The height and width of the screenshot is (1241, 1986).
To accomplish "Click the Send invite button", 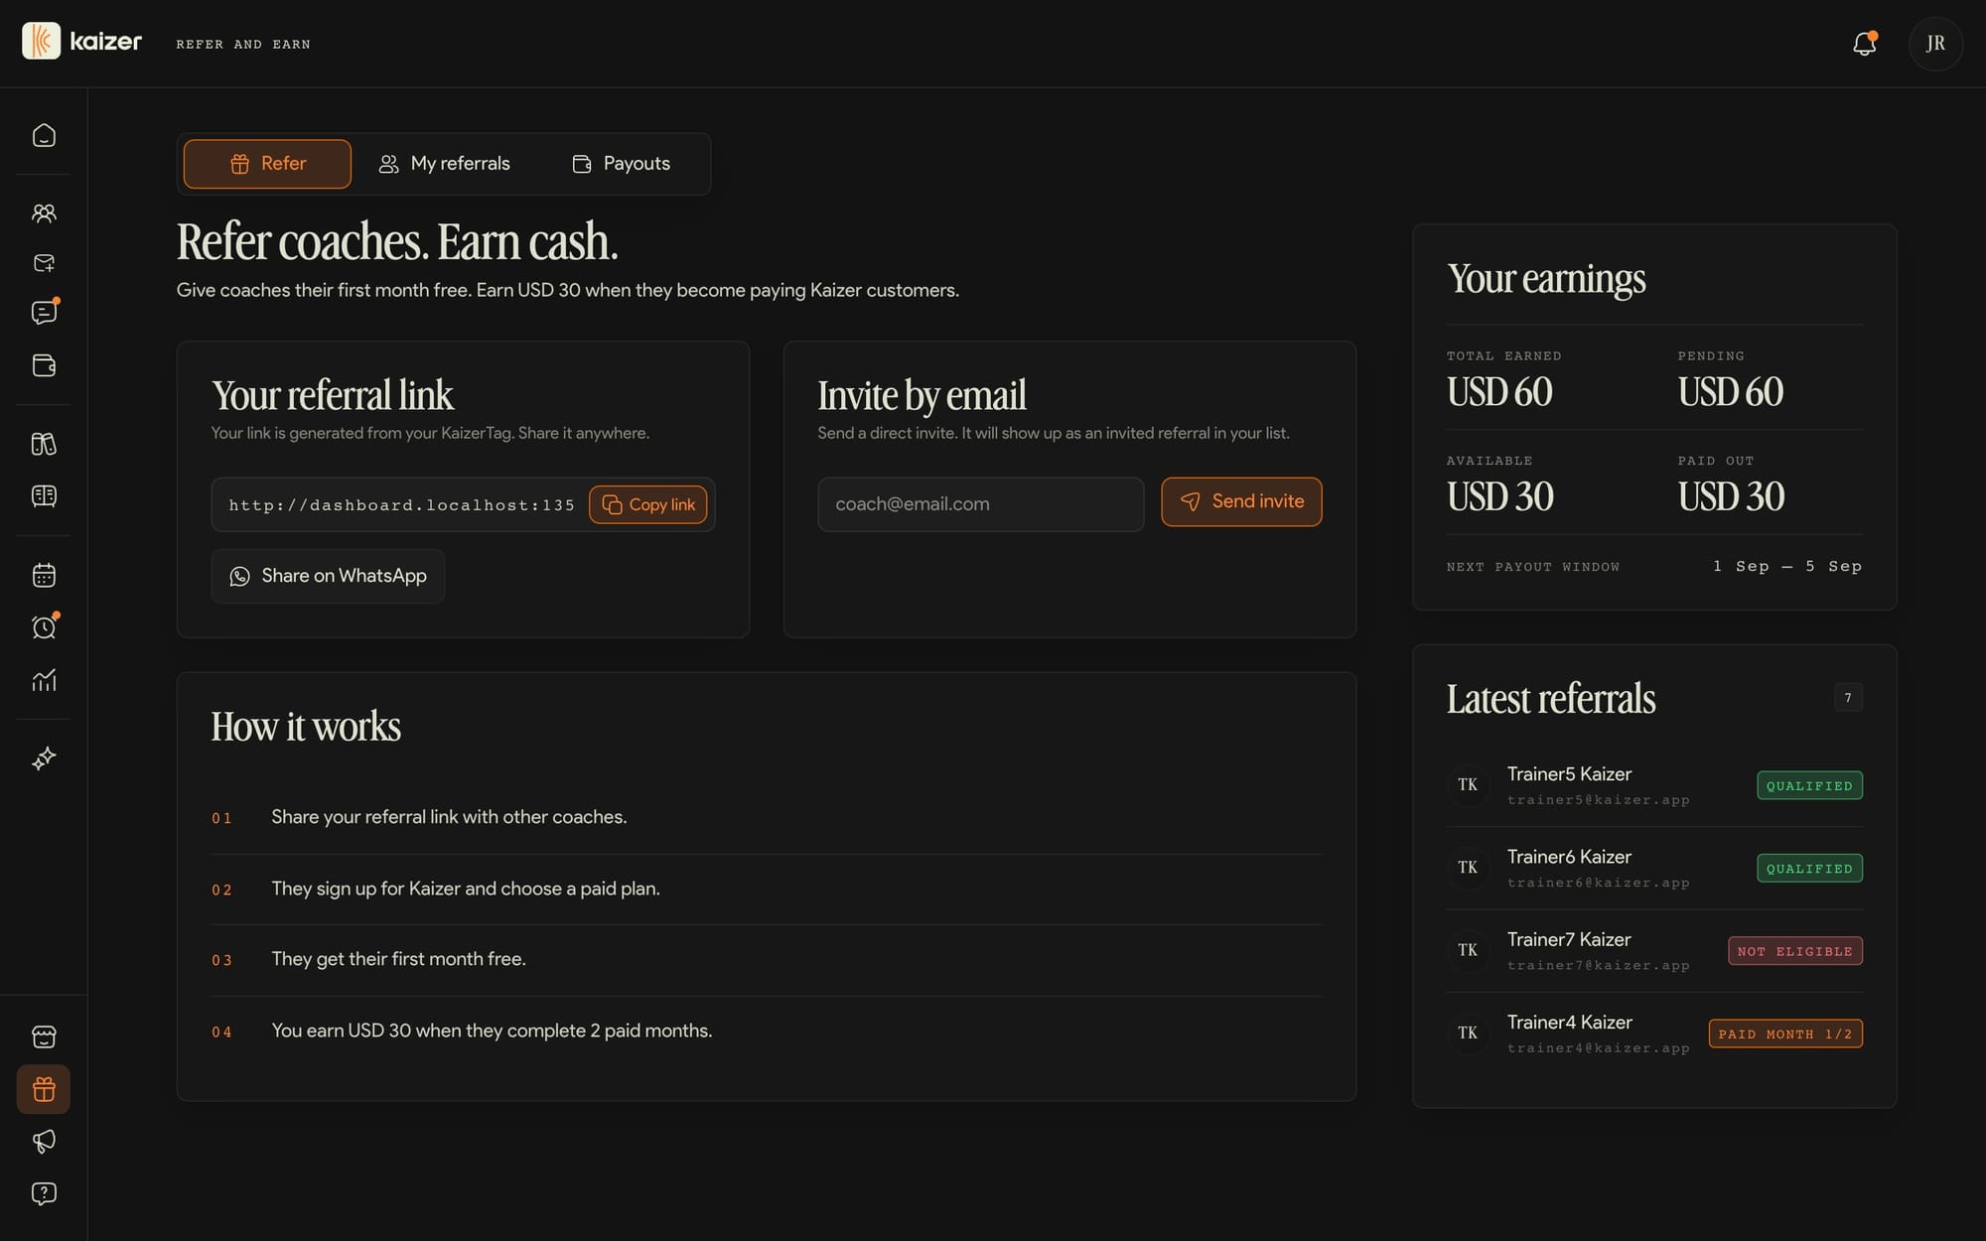I will click(1241, 501).
